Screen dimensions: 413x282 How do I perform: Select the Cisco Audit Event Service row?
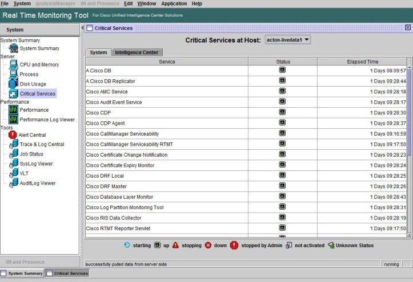point(246,102)
